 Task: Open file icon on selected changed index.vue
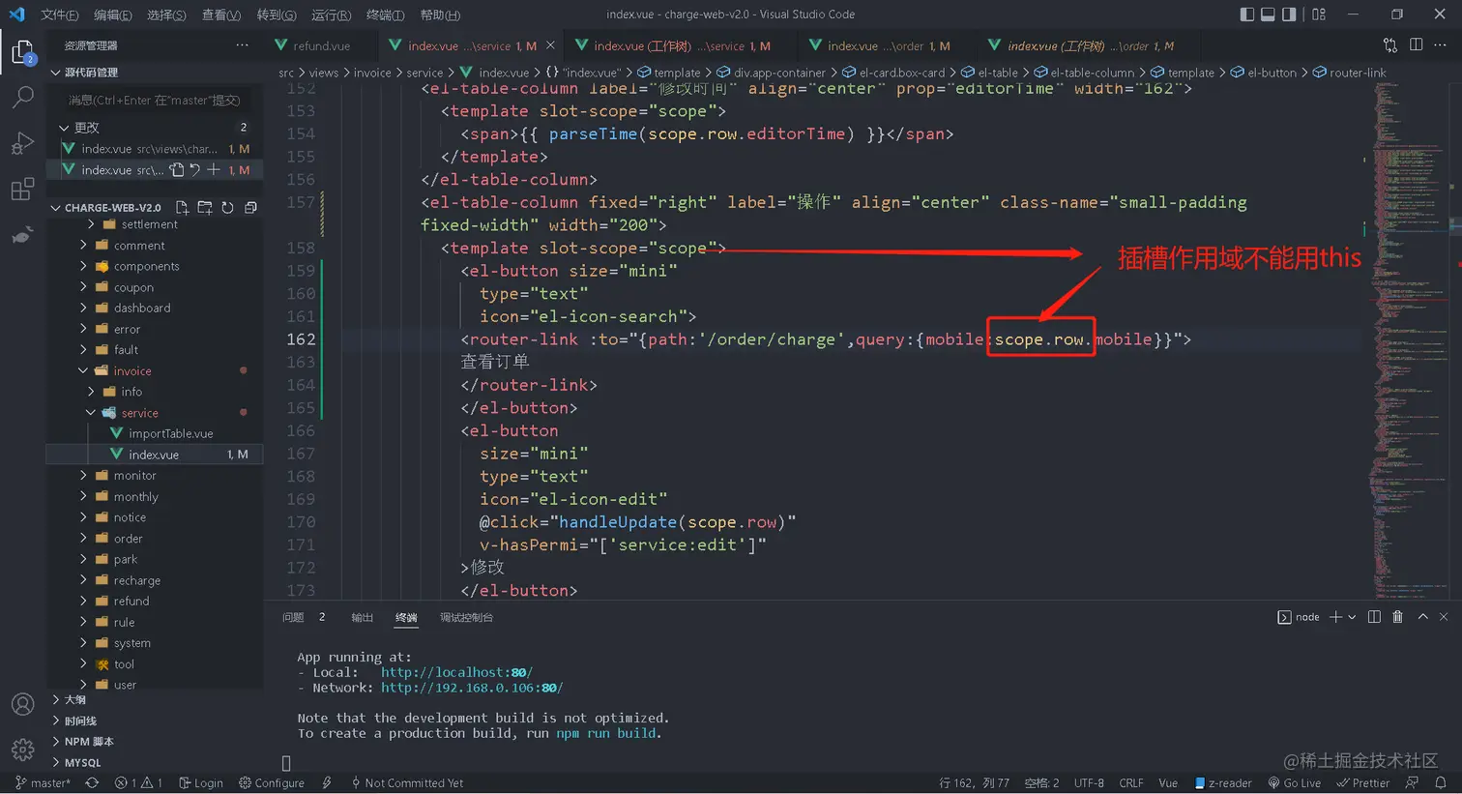tap(177, 170)
